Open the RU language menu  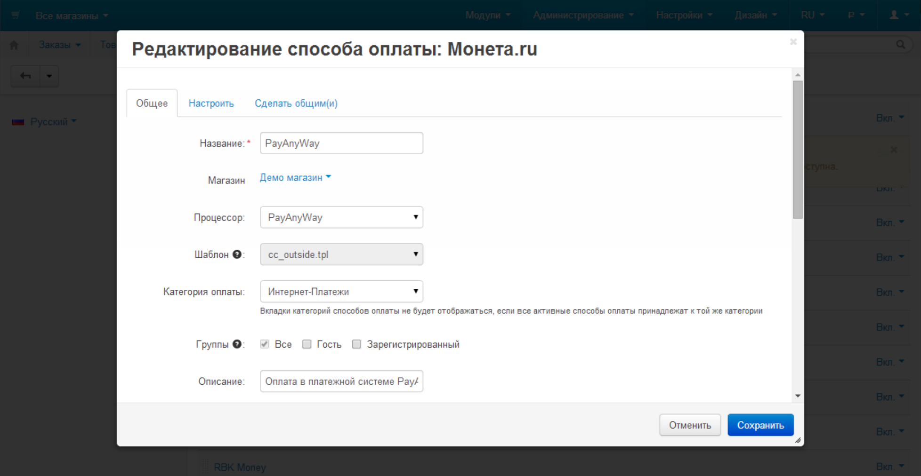point(813,15)
